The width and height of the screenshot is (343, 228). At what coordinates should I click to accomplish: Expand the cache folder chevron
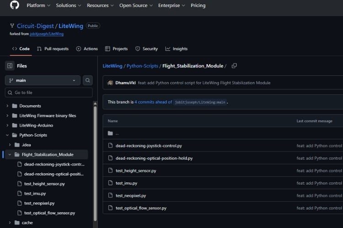click(10, 223)
